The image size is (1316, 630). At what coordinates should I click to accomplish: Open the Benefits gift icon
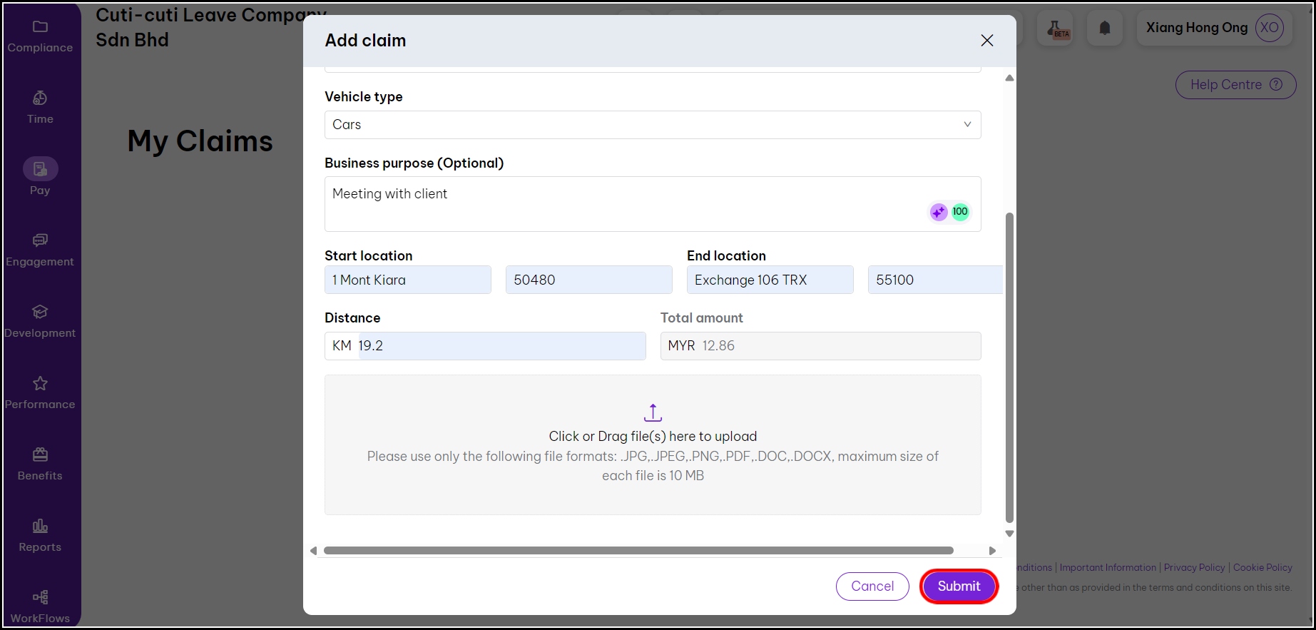[40, 454]
